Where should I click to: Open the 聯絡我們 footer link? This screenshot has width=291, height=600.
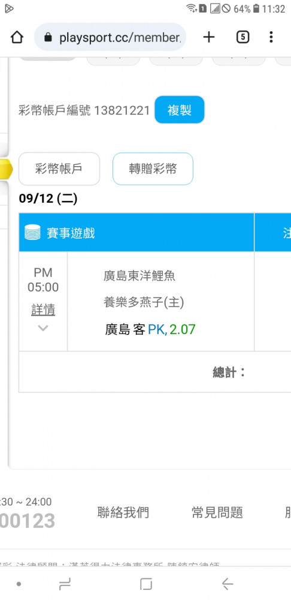123,512
